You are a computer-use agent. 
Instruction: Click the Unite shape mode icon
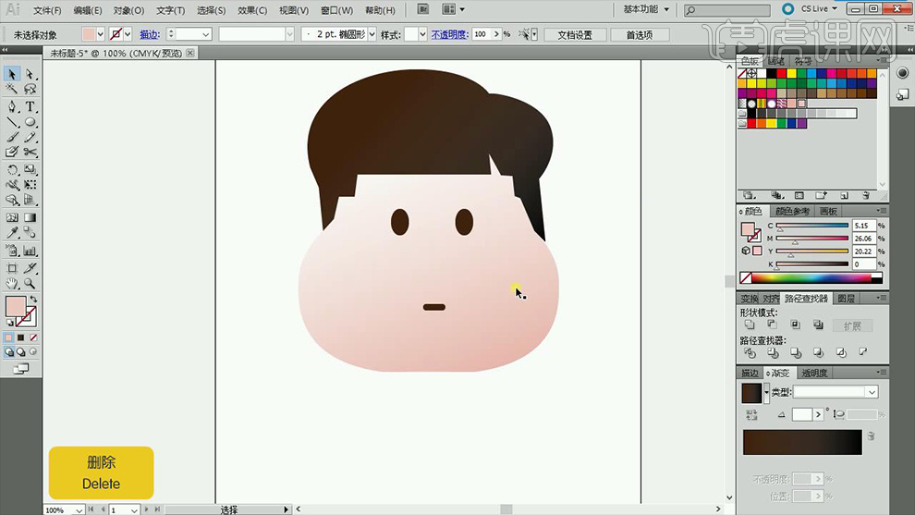click(750, 325)
